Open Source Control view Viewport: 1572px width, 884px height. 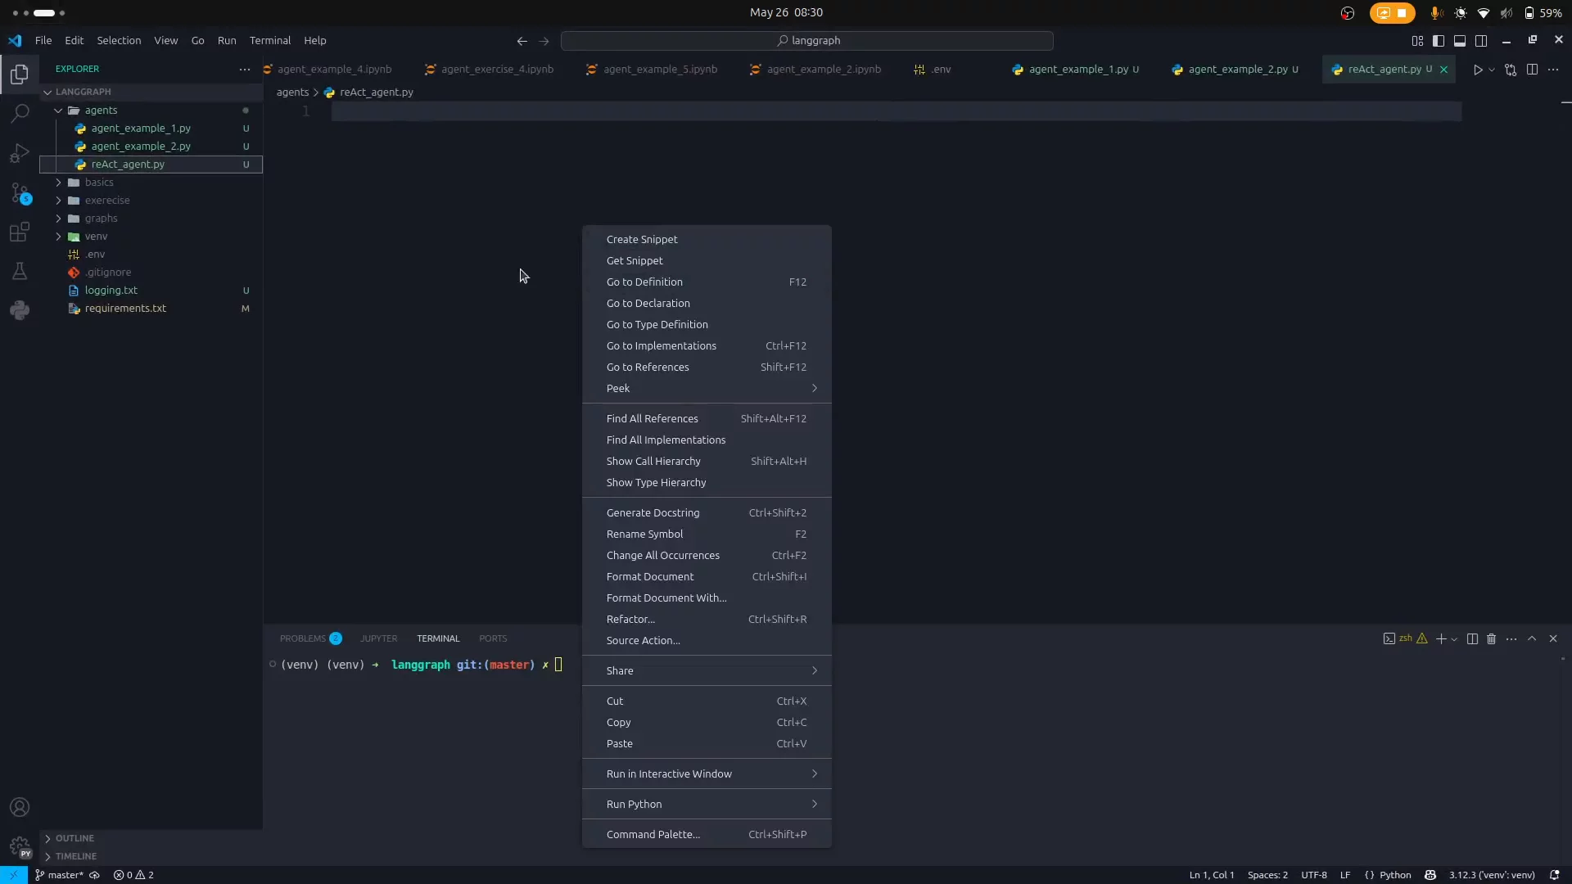click(x=20, y=193)
